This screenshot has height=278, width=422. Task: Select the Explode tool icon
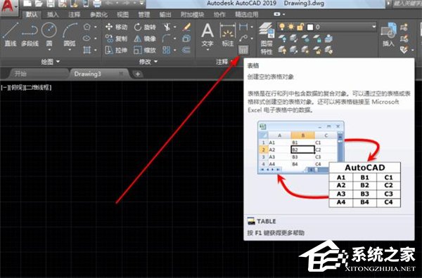[x=186, y=39]
